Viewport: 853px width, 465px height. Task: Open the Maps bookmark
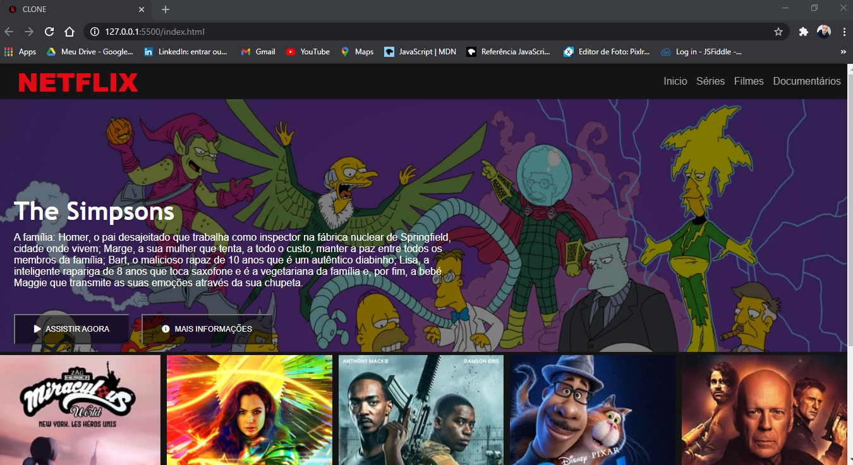point(357,52)
